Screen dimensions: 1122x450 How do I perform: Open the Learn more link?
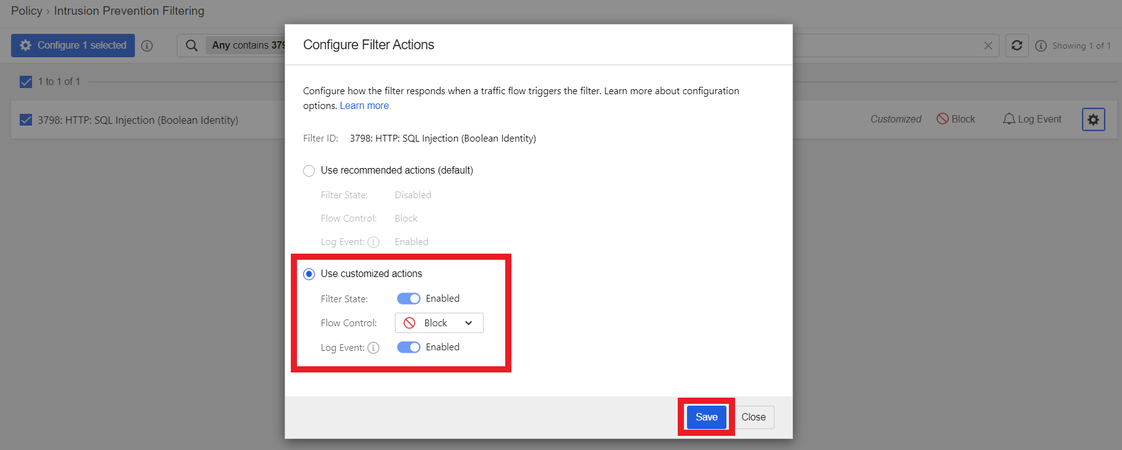coord(365,105)
